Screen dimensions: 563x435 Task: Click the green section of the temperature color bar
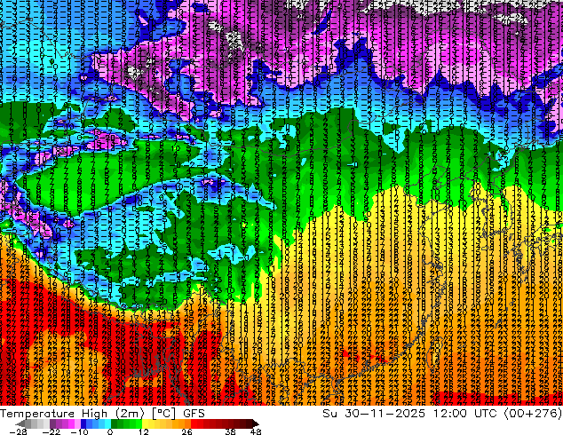(126, 423)
